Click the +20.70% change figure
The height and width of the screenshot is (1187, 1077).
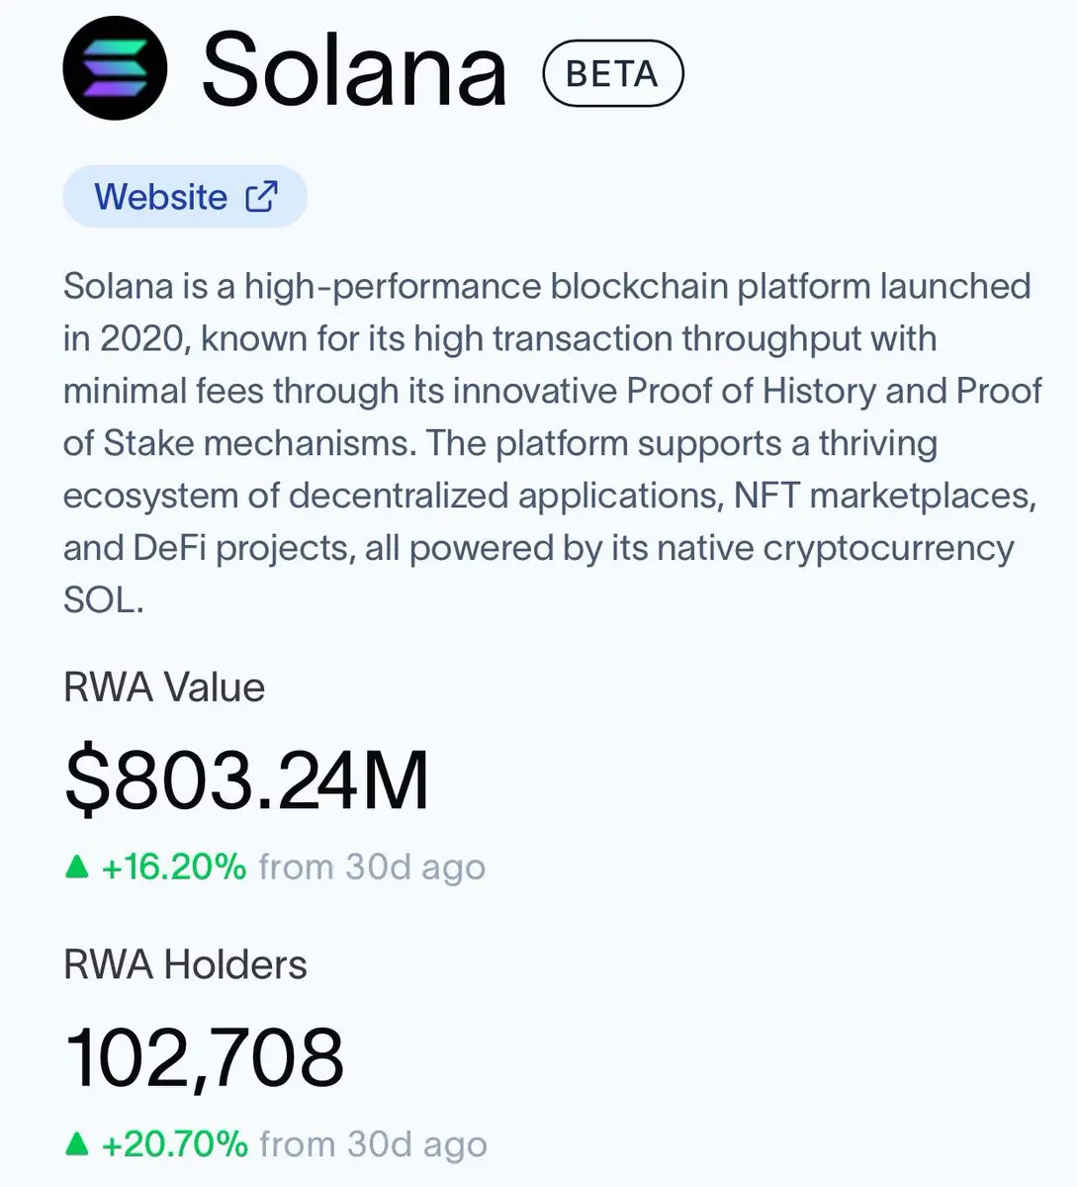point(175,1144)
